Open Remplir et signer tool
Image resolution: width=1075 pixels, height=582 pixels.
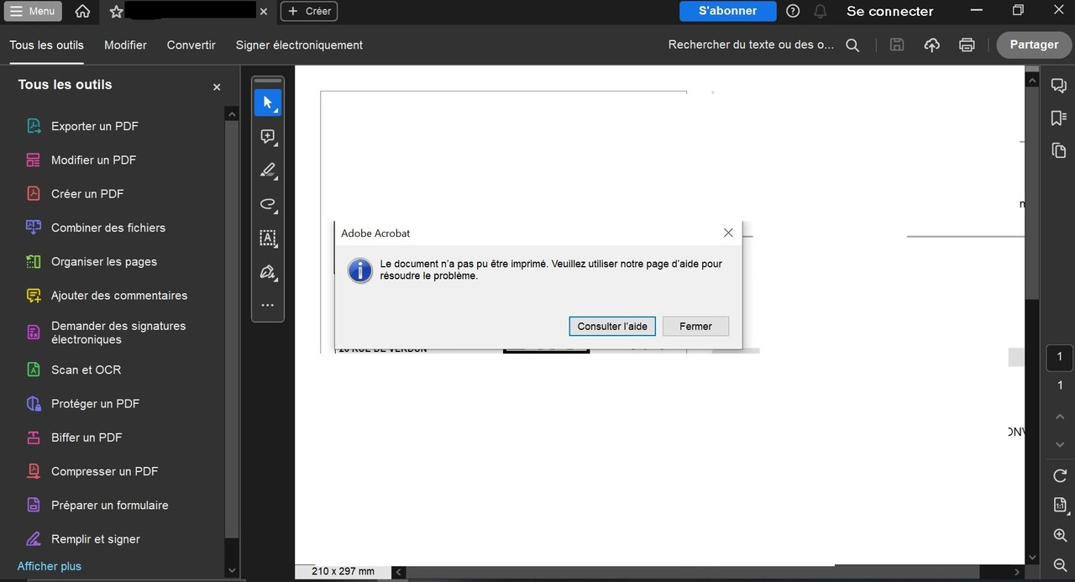point(95,539)
